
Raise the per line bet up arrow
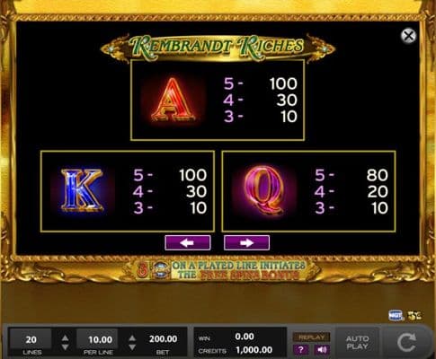[x=132, y=338]
